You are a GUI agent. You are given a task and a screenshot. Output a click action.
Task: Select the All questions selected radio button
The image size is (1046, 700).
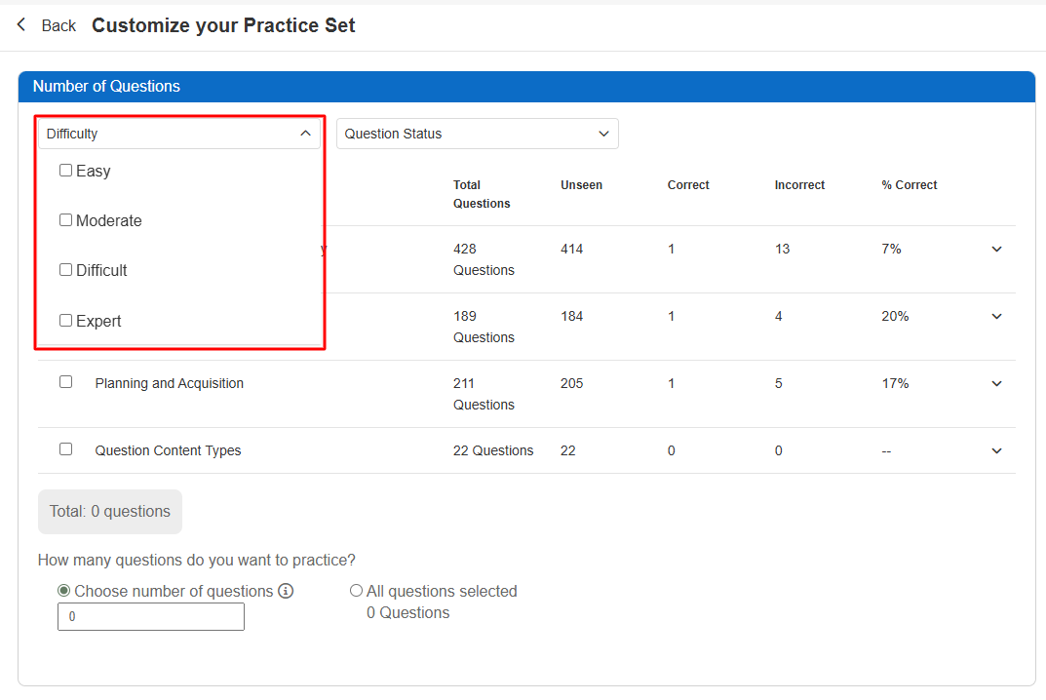point(356,591)
